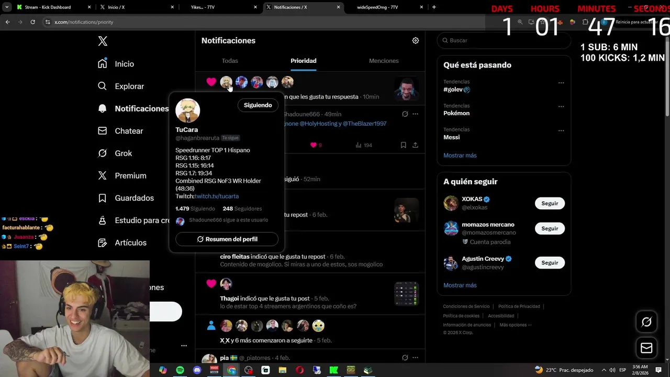Open @HolyHosting mention link
Viewport: 670px width, 377px height.
pos(318,124)
